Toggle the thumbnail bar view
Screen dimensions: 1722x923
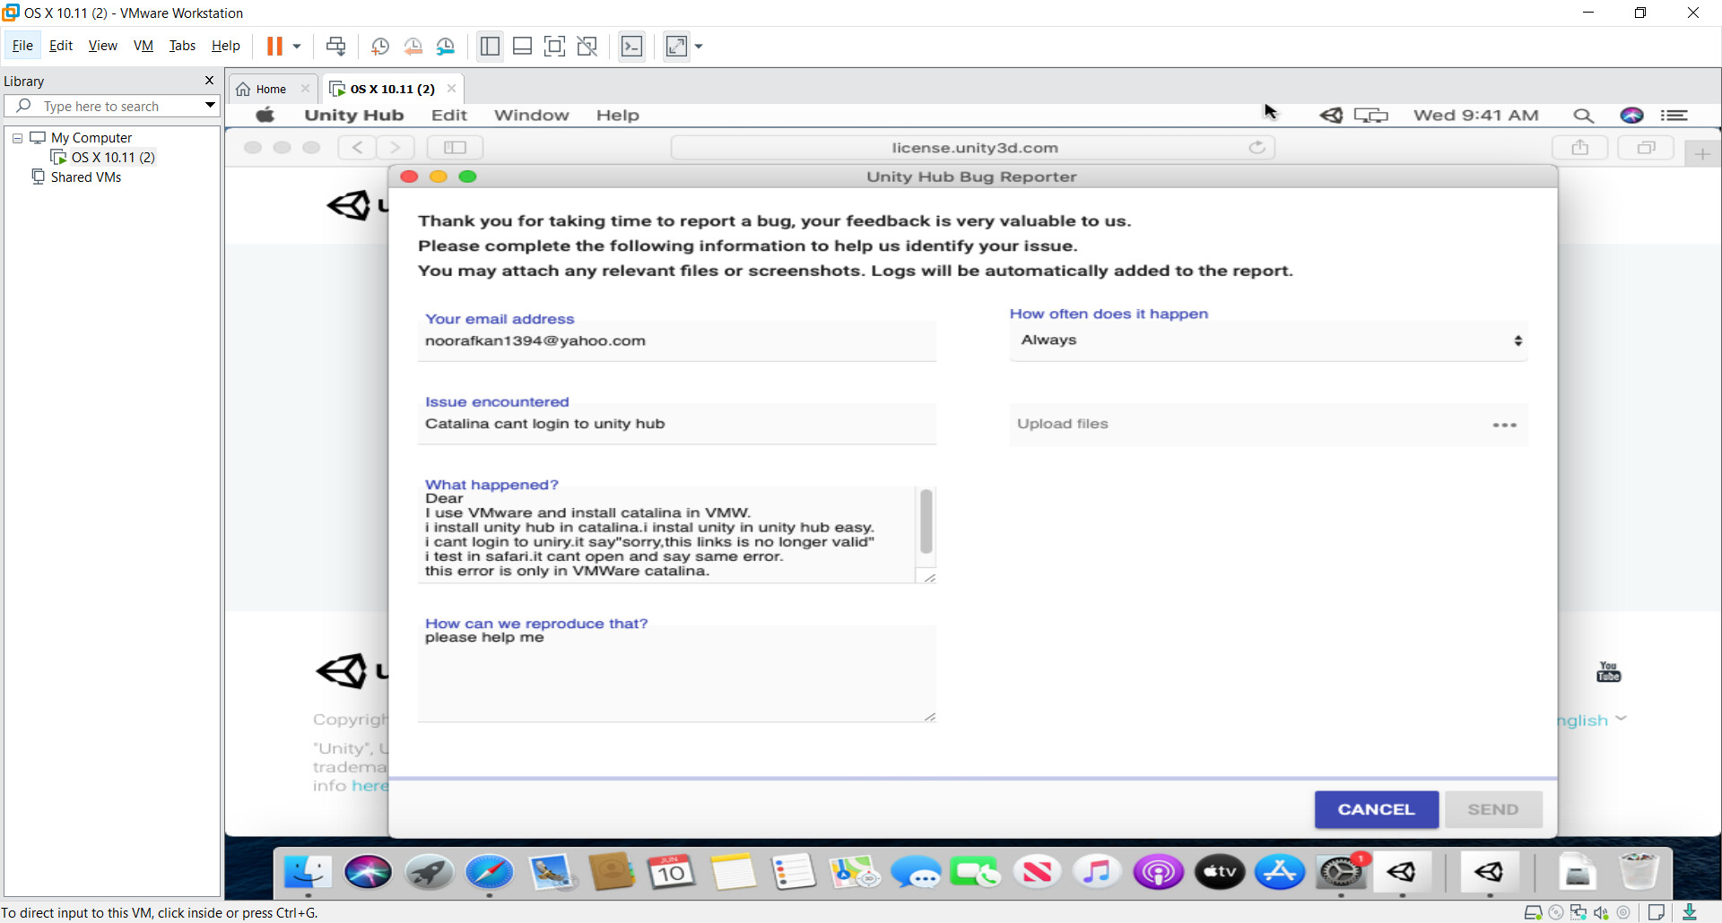(522, 47)
